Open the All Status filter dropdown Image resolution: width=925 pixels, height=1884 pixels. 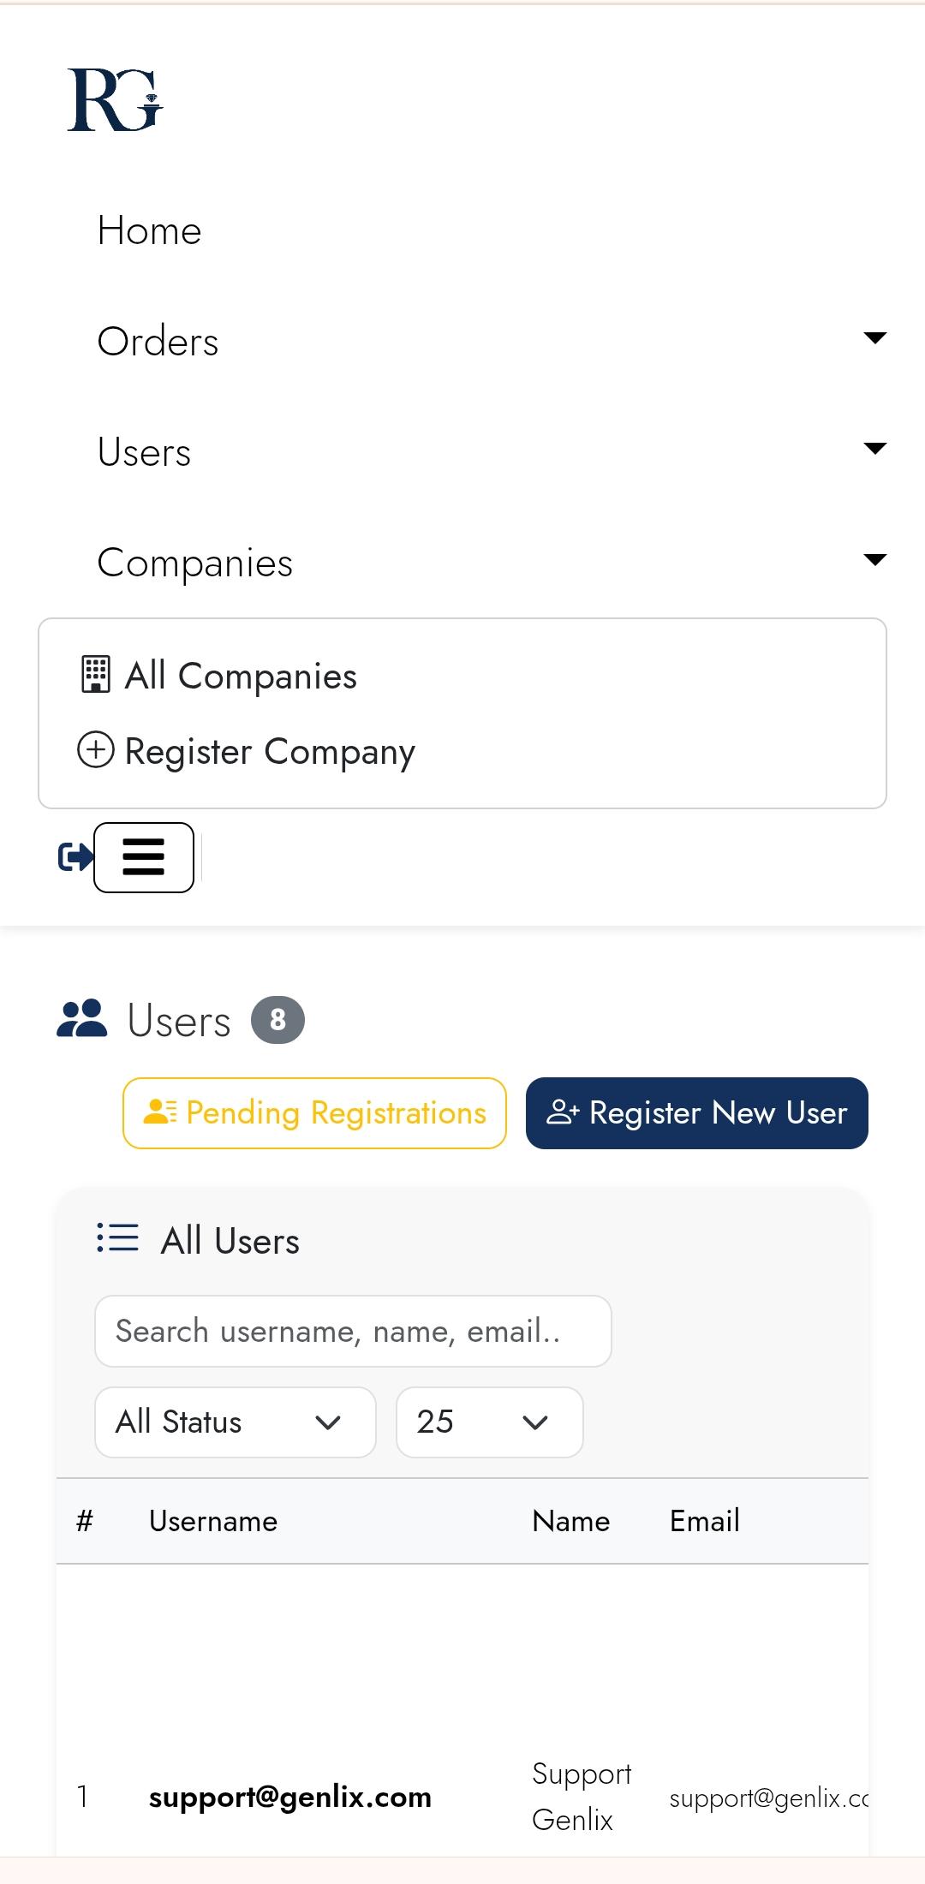click(236, 1422)
